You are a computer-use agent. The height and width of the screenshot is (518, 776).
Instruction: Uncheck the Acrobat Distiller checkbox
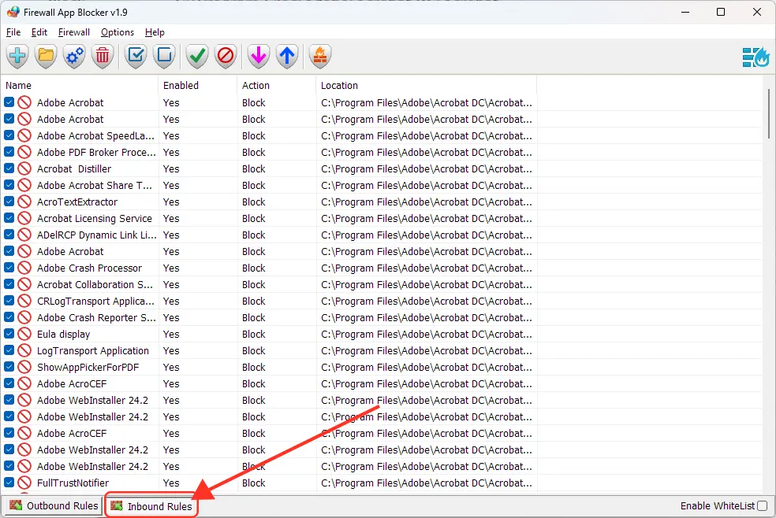point(9,168)
